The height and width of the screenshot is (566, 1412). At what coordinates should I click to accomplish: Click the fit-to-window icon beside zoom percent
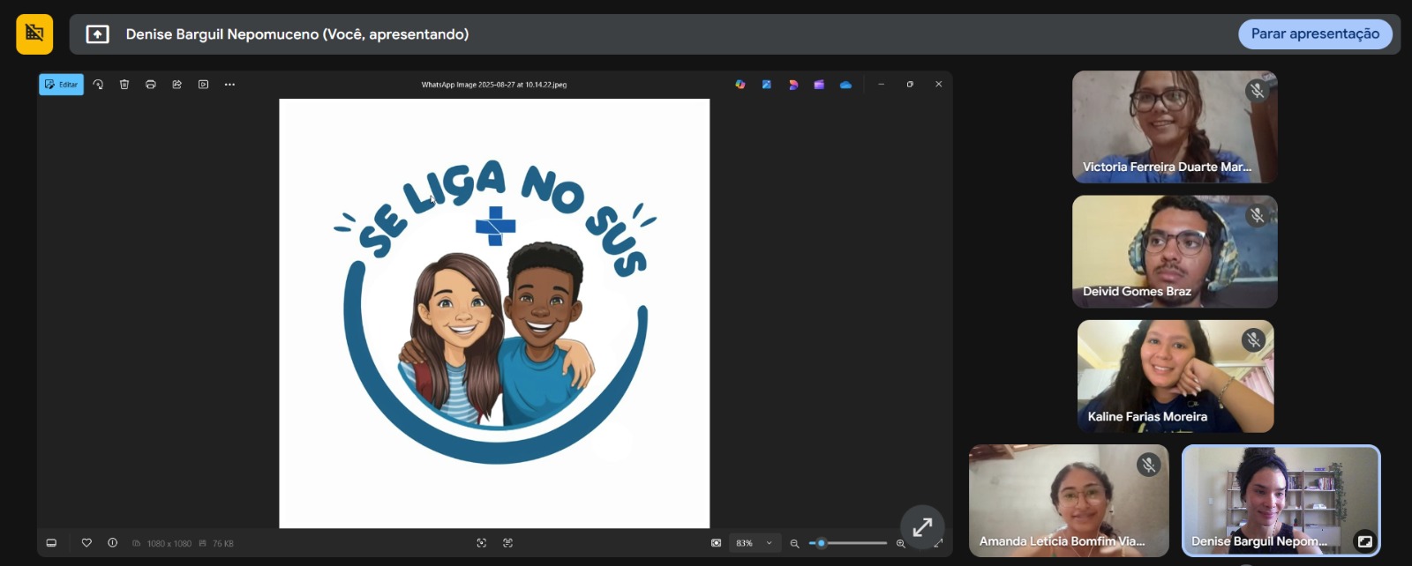point(716,543)
